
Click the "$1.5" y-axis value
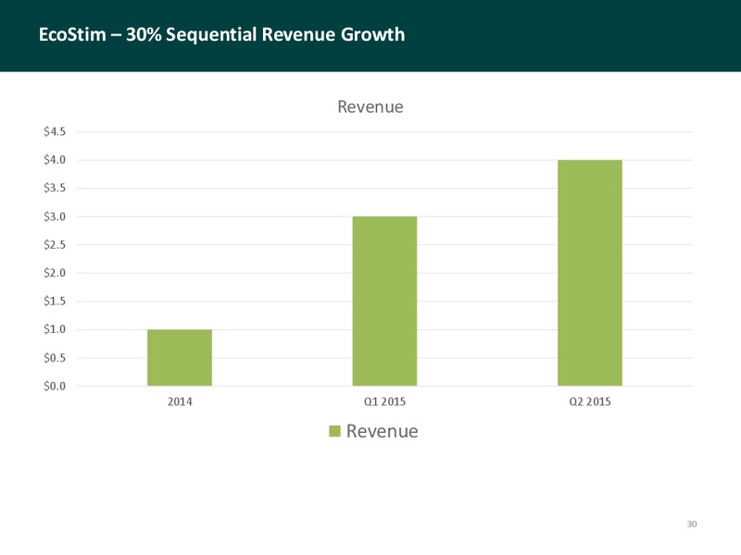point(55,302)
